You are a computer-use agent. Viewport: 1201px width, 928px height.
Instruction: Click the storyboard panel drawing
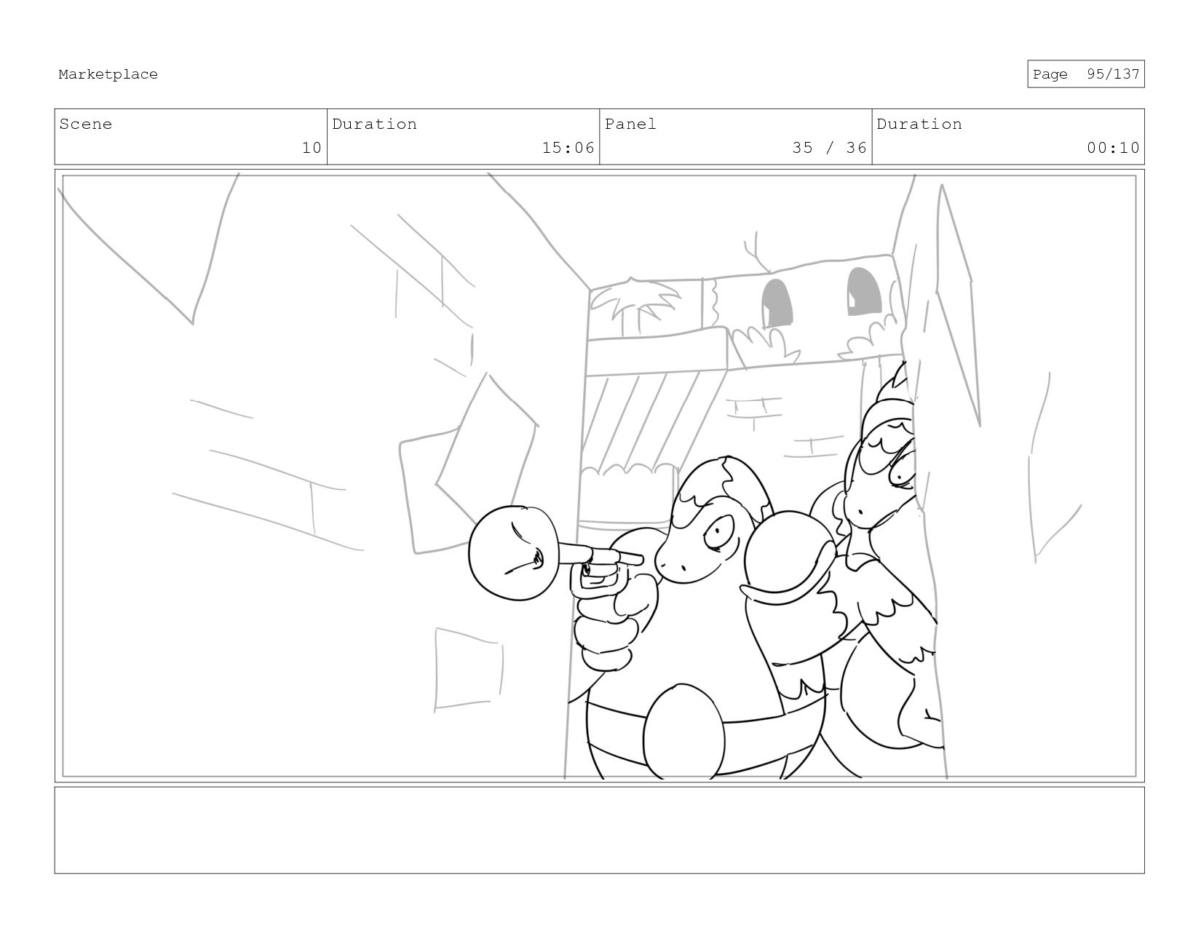click(x=599, y=476)
